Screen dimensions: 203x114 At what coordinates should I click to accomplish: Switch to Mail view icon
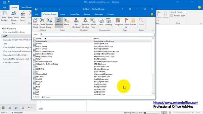coord(3,108)
